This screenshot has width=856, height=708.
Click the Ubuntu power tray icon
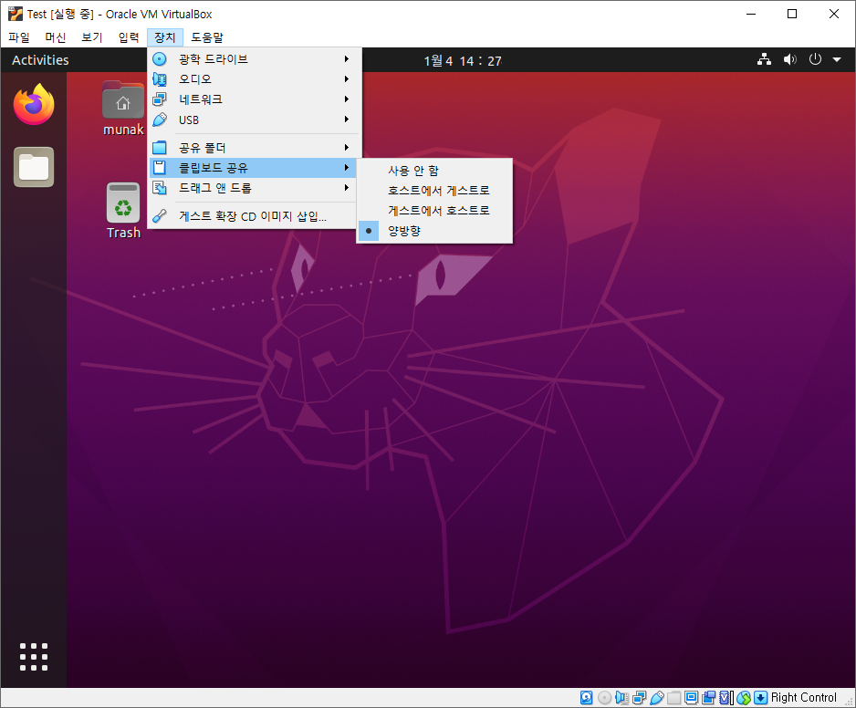(815, 59)
